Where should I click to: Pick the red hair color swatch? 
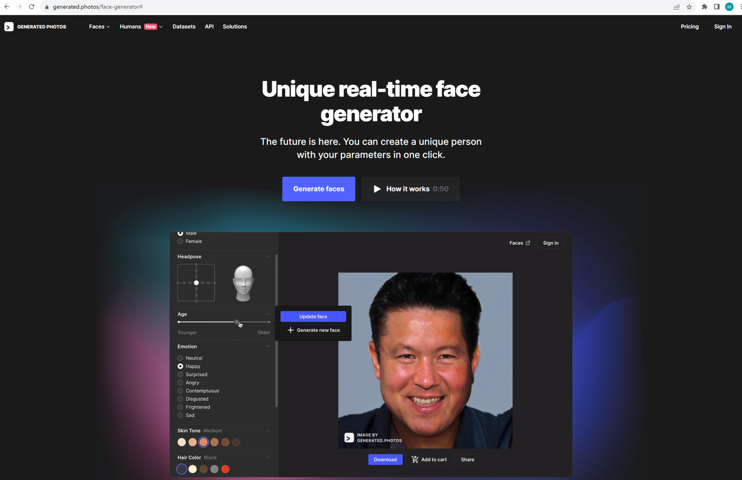[225, 469]
